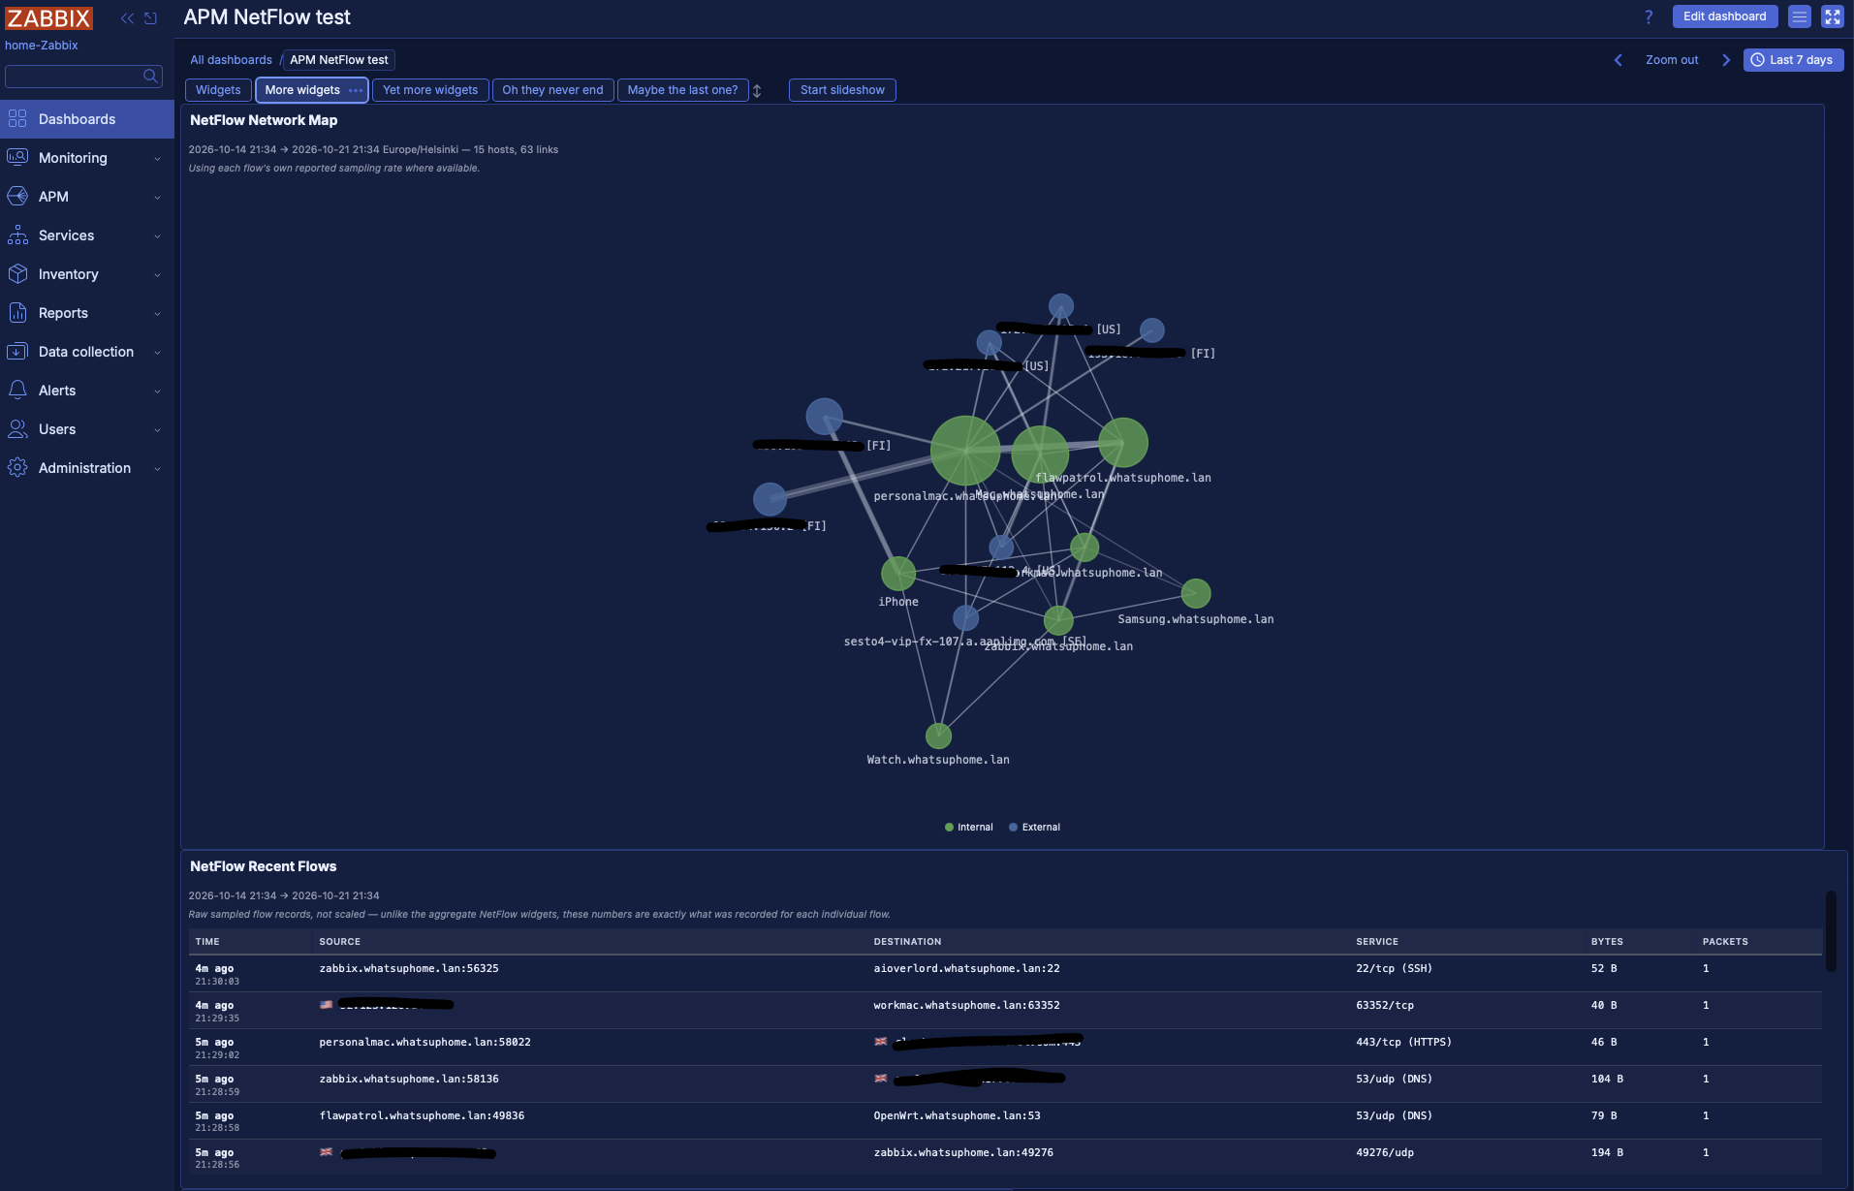Screen dimensions: 1854x1191
Task: Expand the Monitoring menu chevron
Action: pos(157,159)
